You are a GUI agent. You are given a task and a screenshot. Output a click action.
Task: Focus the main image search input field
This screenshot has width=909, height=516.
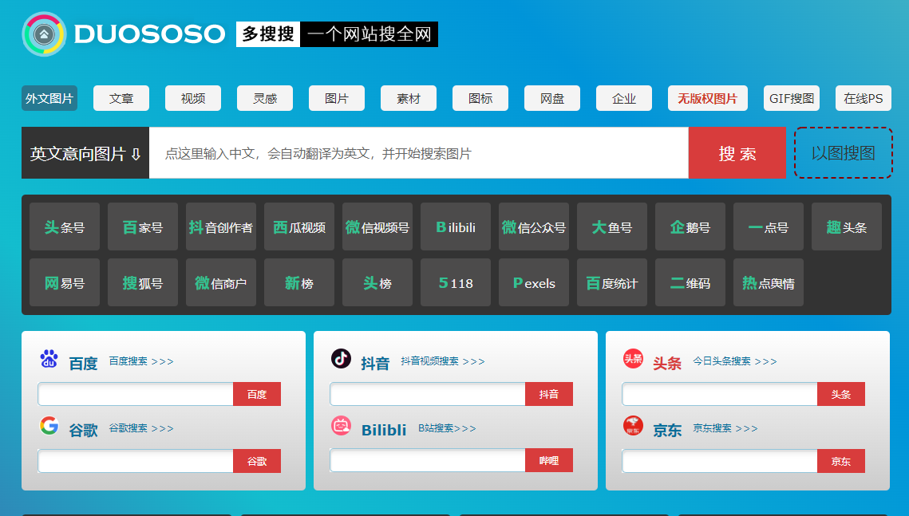click(x=418, y=153)
